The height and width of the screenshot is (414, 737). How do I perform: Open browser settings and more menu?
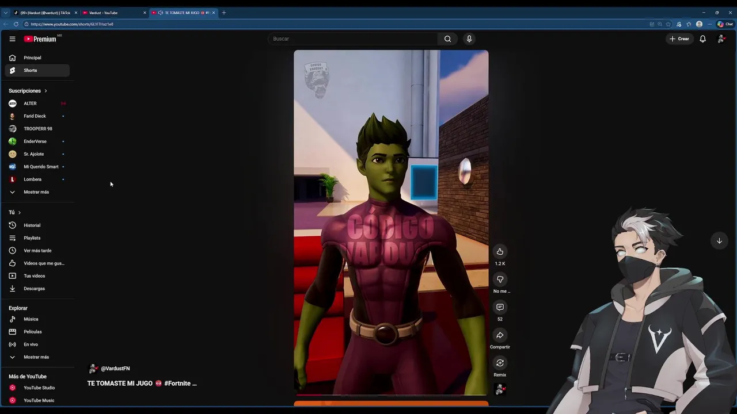(709, 24)
